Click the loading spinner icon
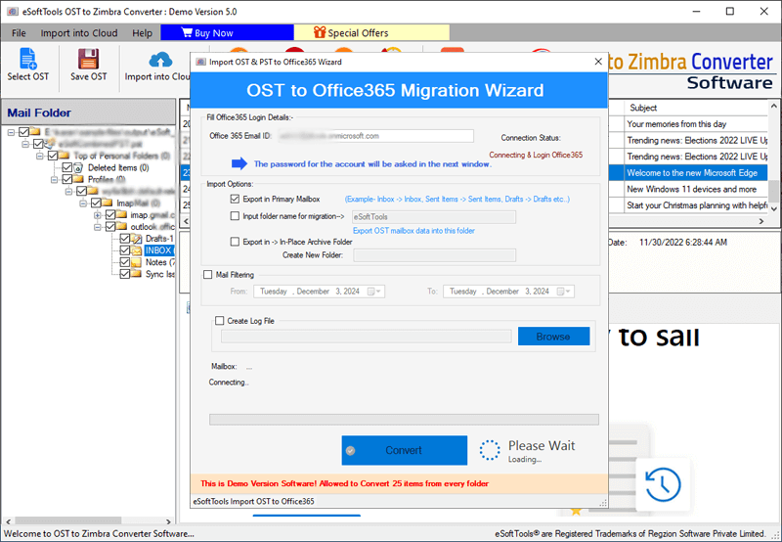Image resolution: width=782 pixels, height=542 pixels. 490,450
